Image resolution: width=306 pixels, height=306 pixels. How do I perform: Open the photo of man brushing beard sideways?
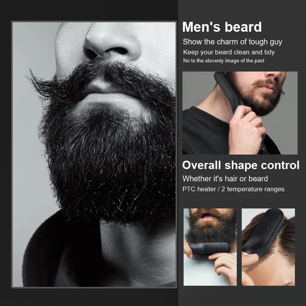240,113
